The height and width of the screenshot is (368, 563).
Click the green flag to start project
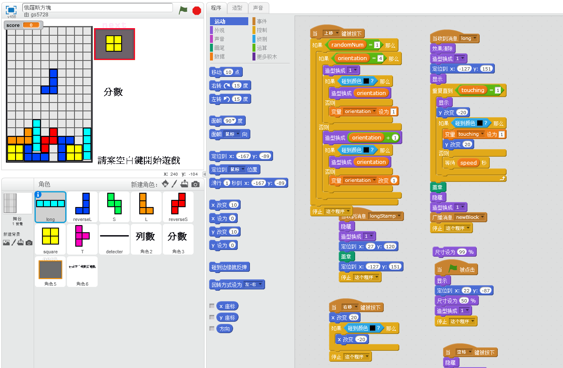coord(183,10)
